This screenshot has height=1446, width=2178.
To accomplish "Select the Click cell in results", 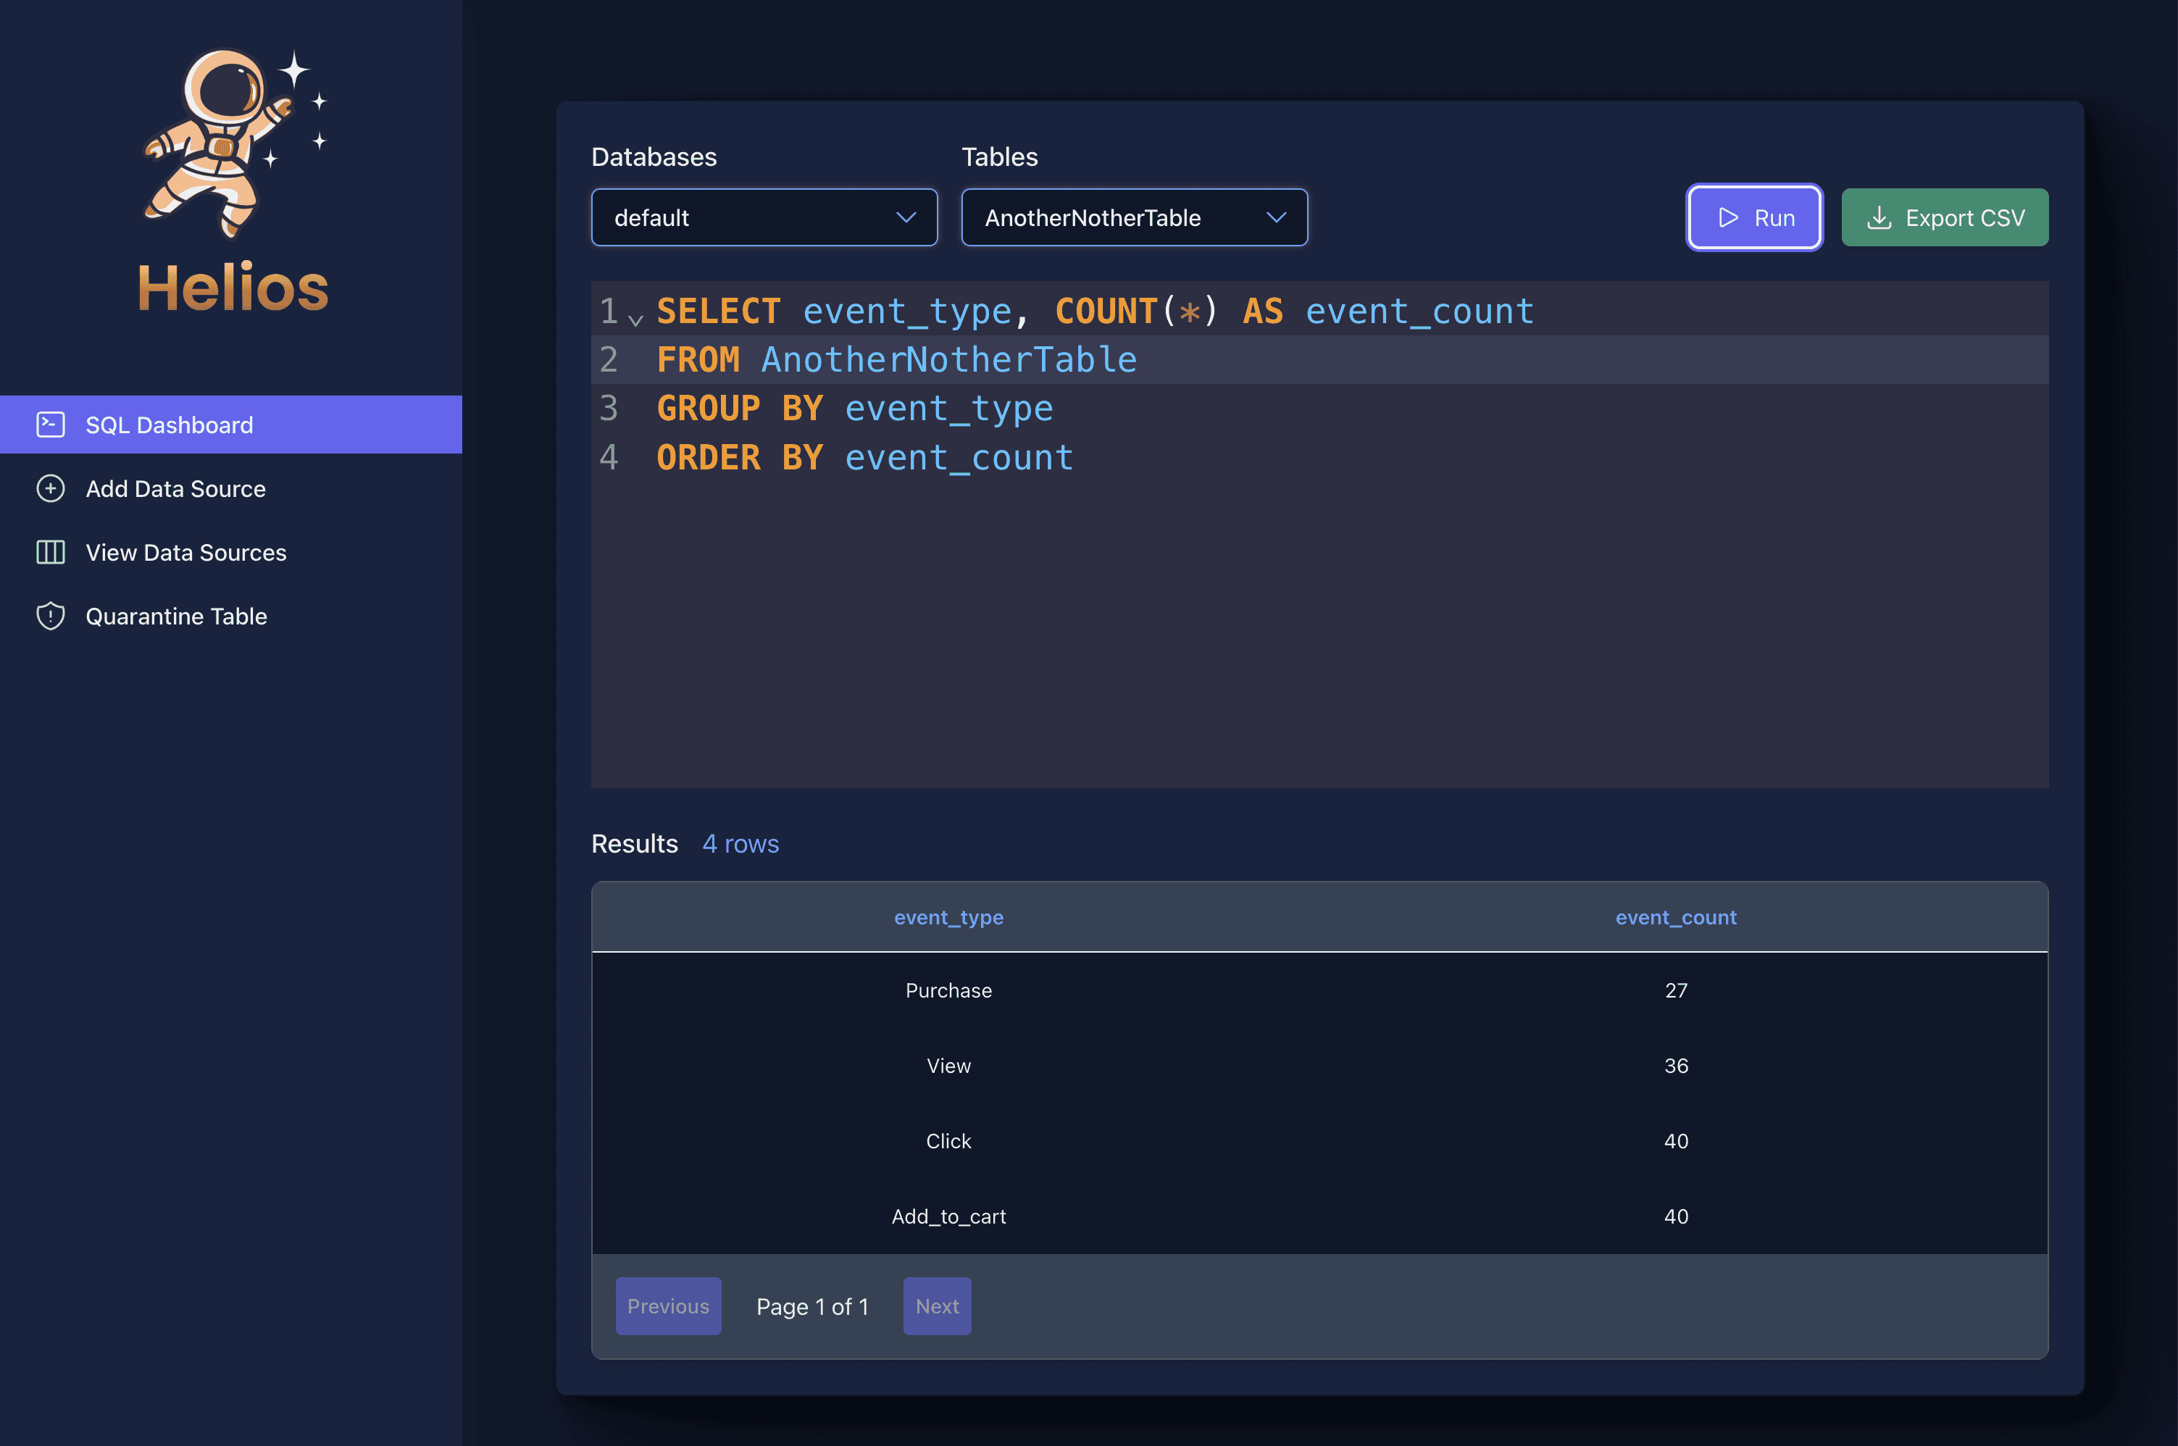I will tap(949, 1142).
